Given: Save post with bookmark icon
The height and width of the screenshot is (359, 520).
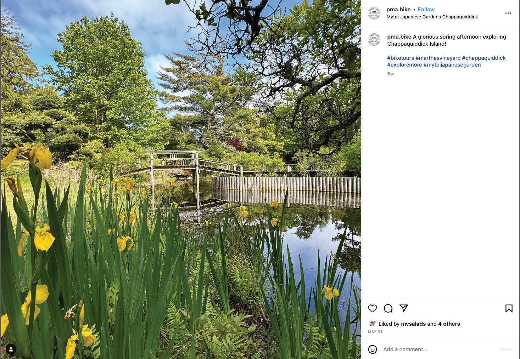Looking at the screenshot, I should [509, 308].
